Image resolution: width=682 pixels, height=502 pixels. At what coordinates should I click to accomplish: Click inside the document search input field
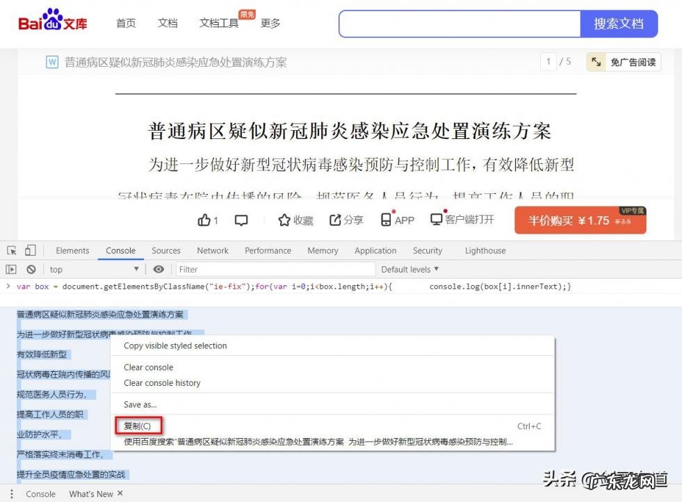click(x=459, y=23)
